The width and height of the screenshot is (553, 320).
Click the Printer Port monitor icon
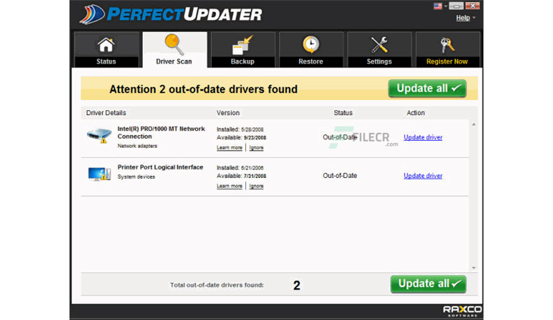(99, 174)
